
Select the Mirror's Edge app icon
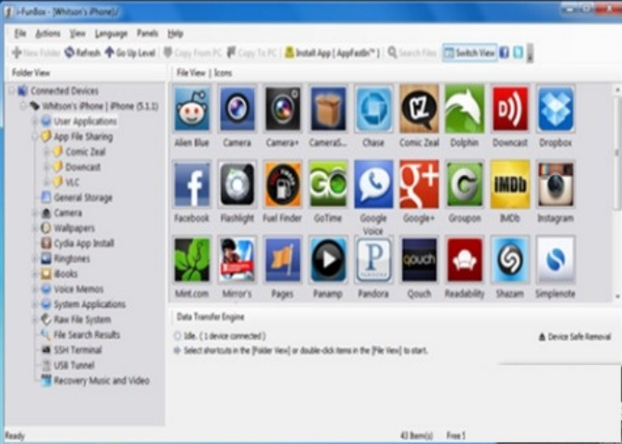click(x=237, y=260)
